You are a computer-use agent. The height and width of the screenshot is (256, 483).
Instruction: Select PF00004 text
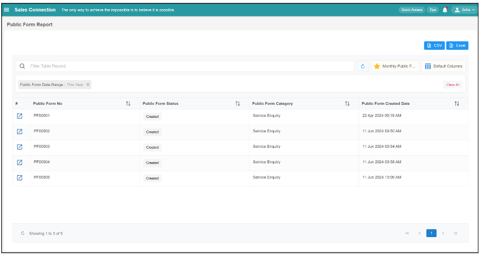[x=42, y=162]
